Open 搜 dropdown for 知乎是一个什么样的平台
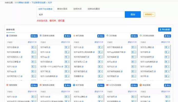 coord(67,67)
